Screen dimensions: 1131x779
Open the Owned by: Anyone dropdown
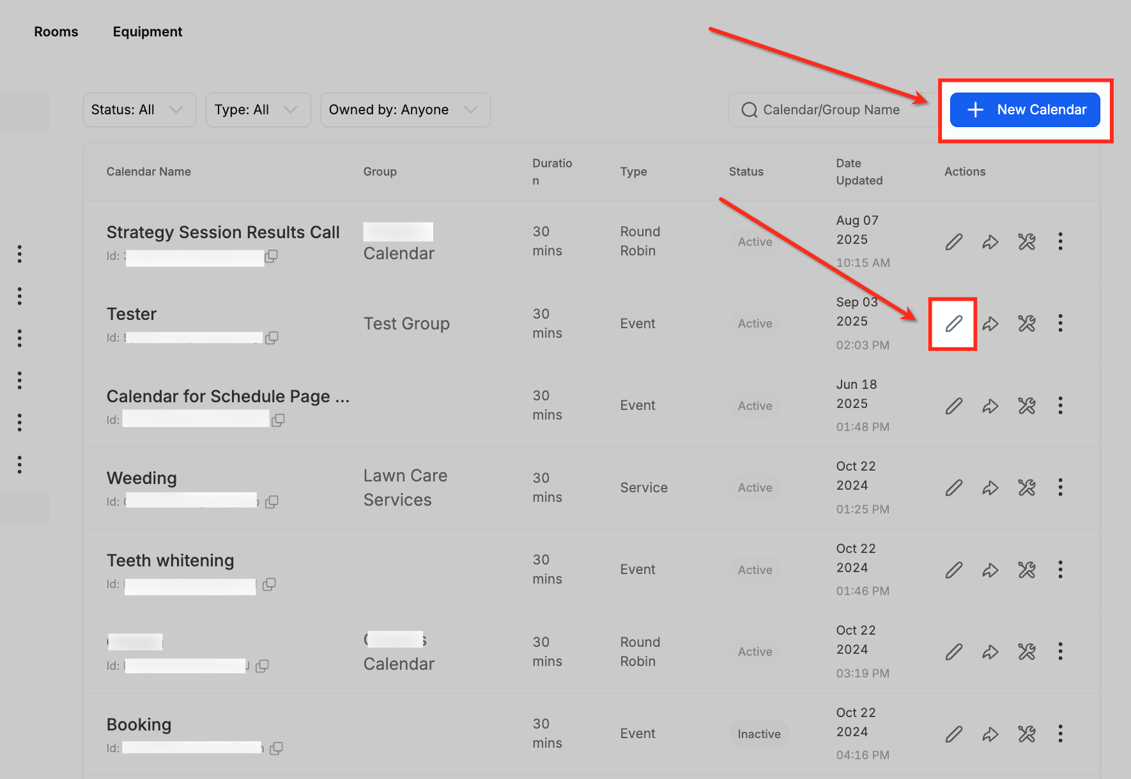pos(405,110)
